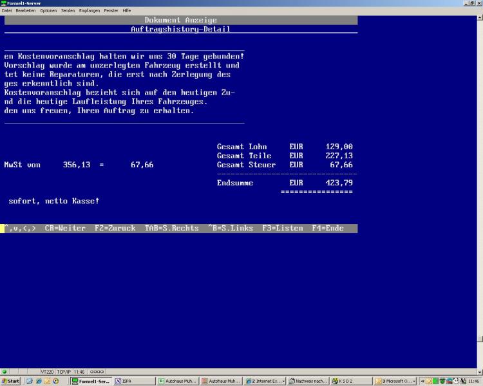Image resolution: width=483 pixels, height=386 pixels.
Task: Expand the Microsoft Office taskbar group
Action: (395, 381)
